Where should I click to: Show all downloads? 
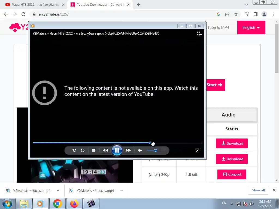[258, 190]
